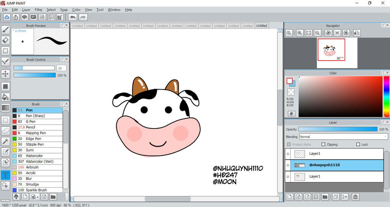Image resolution: width=390 pixels, height=207 pixels.
Task: Click the cloud save icon
Action: [7, 17]
